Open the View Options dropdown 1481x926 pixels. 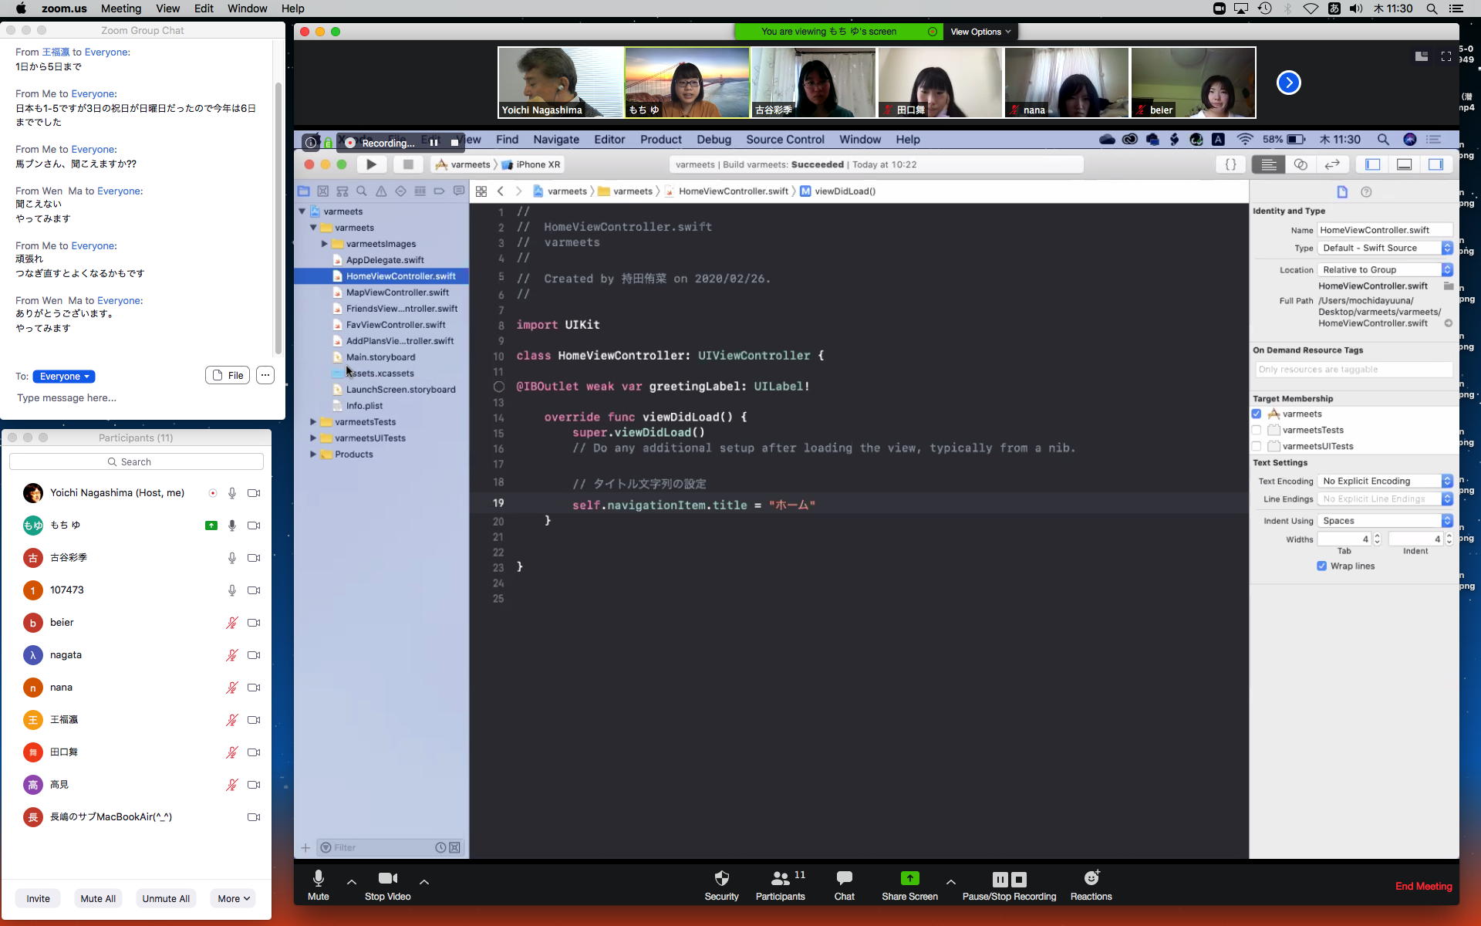pos(980,32)
